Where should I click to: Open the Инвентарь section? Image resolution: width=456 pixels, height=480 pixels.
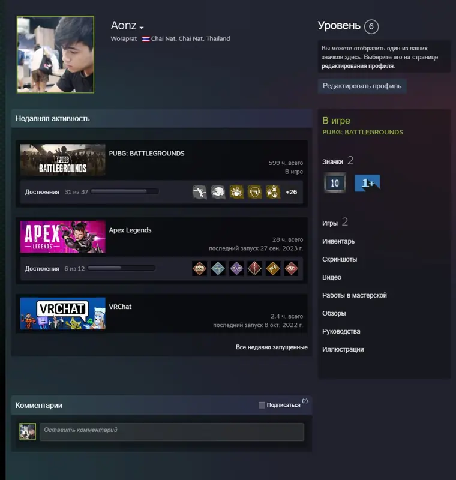pyautogui.click(x=338, y=241)
